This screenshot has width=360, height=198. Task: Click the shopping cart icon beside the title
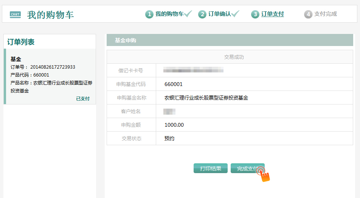tap(15, 15)
